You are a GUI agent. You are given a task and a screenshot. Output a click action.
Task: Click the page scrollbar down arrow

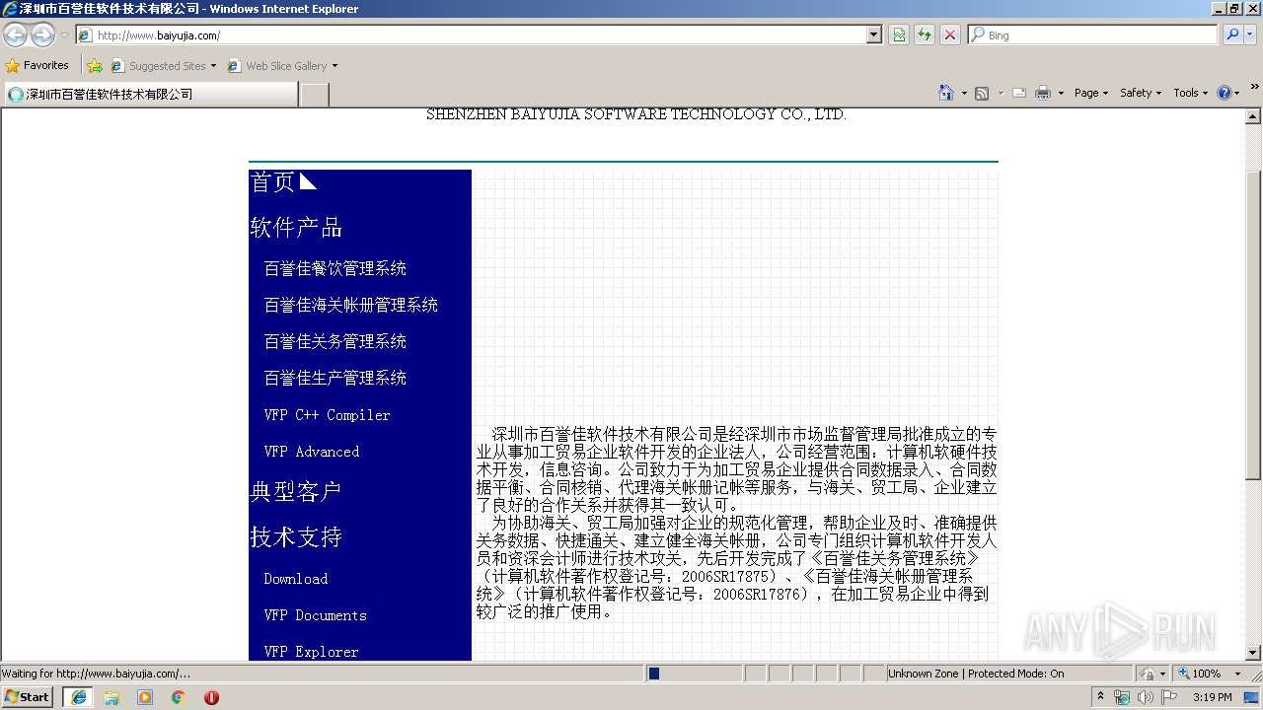pos(1253,652)
